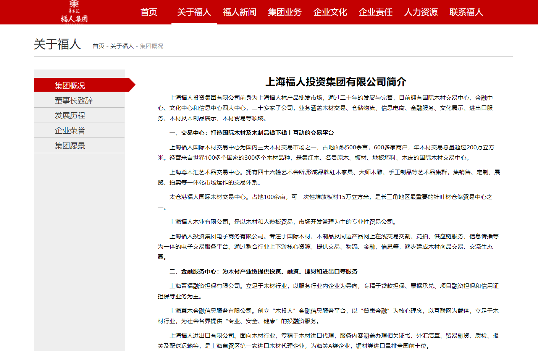View 发展历程 from the sidebar
The image size is (538, 351).
tap(70, 115)
